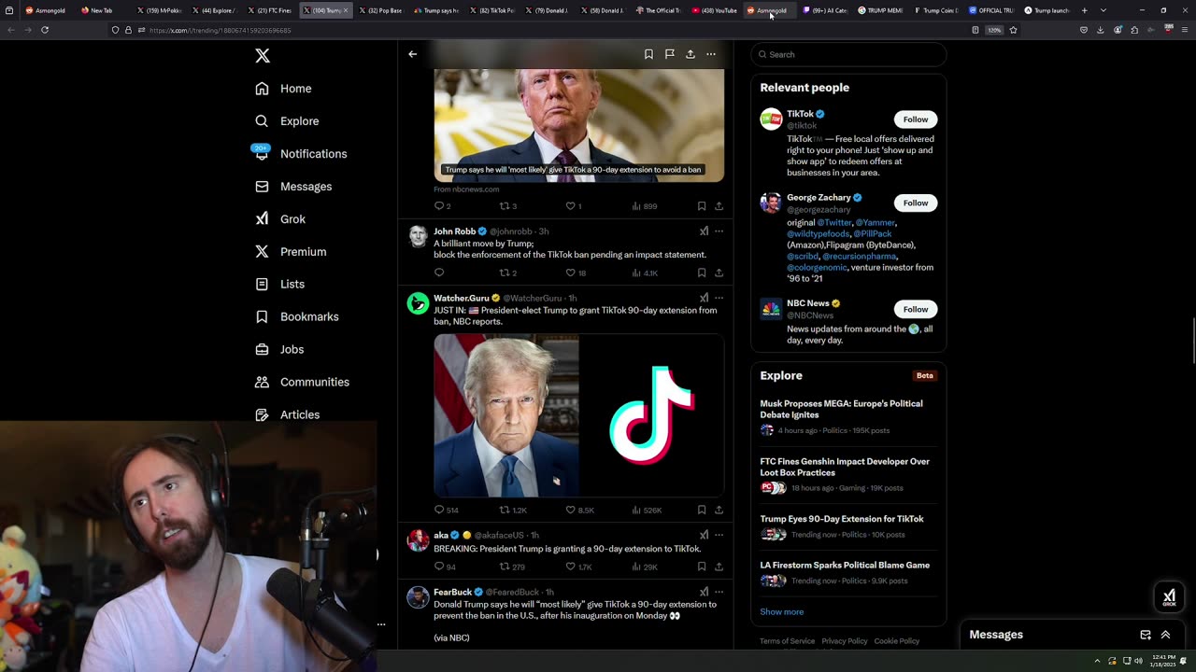
Task: Open more options on aka's post
Action: 719,535
